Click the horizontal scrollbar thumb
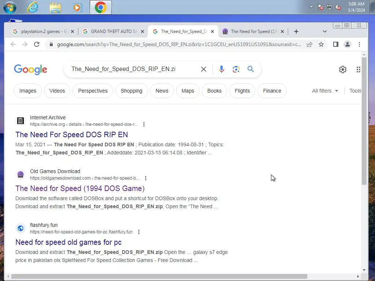 pos(159,277)
